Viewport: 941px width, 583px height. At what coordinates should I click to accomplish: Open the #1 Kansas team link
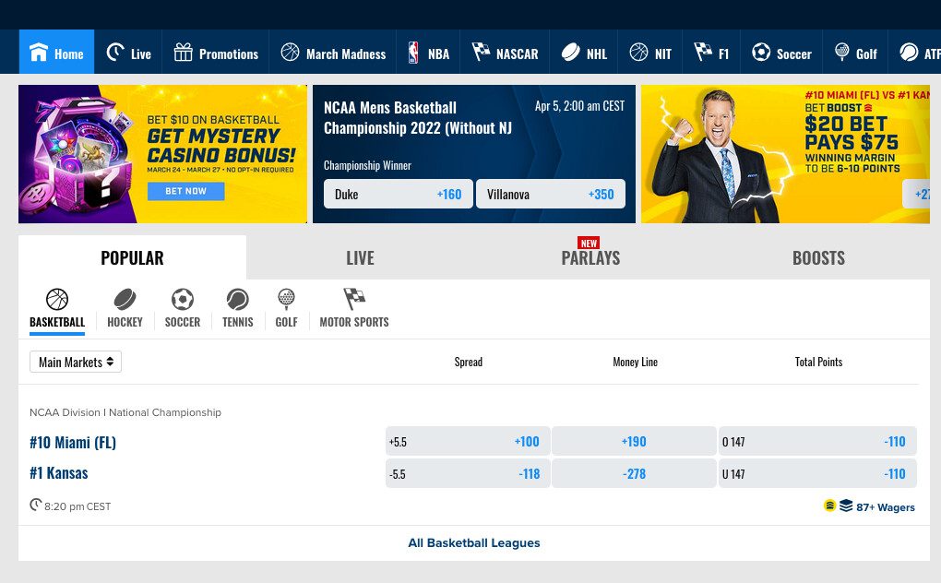click(59, 473)
